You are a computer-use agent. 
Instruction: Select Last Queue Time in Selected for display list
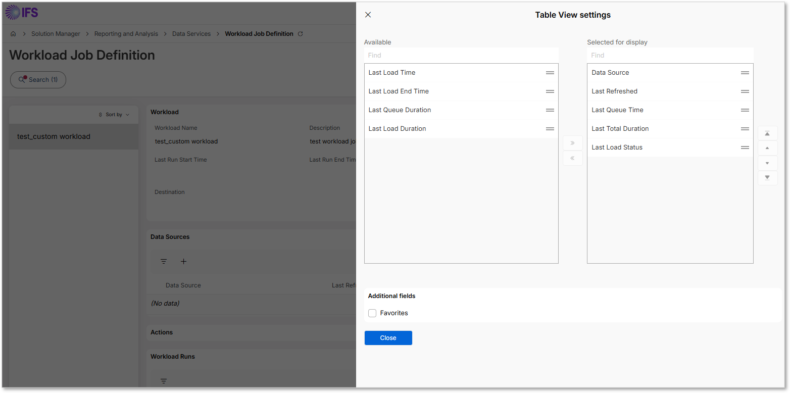[x=670, y=110]
